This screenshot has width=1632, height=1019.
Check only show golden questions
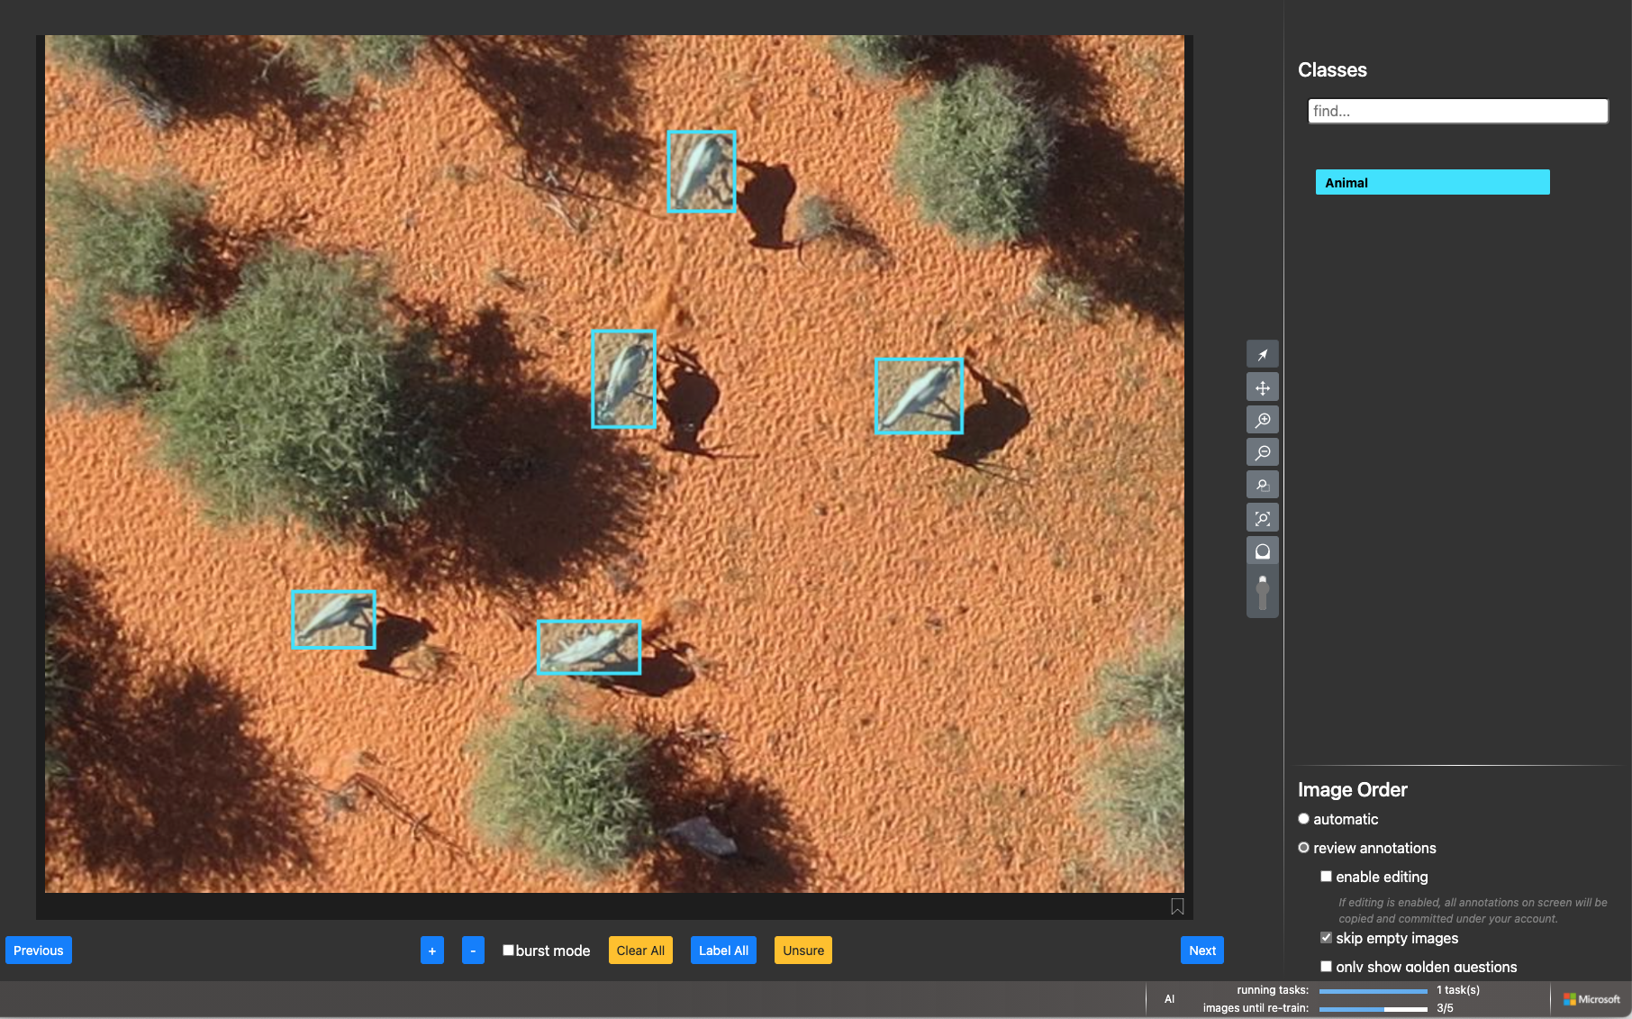[1326, 967]
